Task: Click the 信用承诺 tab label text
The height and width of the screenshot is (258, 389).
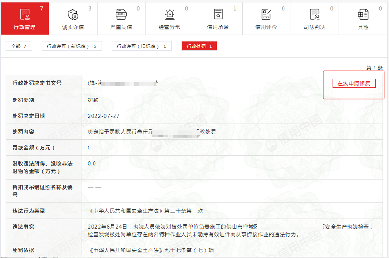Action: (x=218, y=27)
